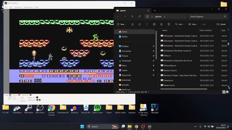
Task: Open the Help menu in VICE
Action: tap(37, 7)
